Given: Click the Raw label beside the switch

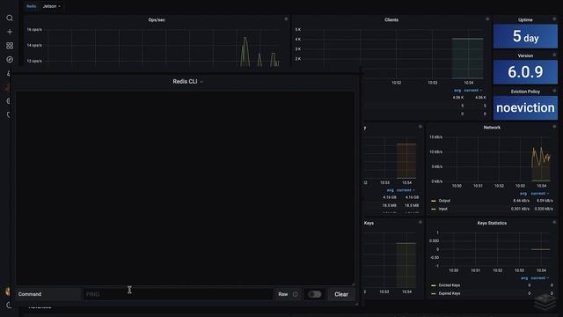Looking at the screenshot, I should tap(283, 294).
